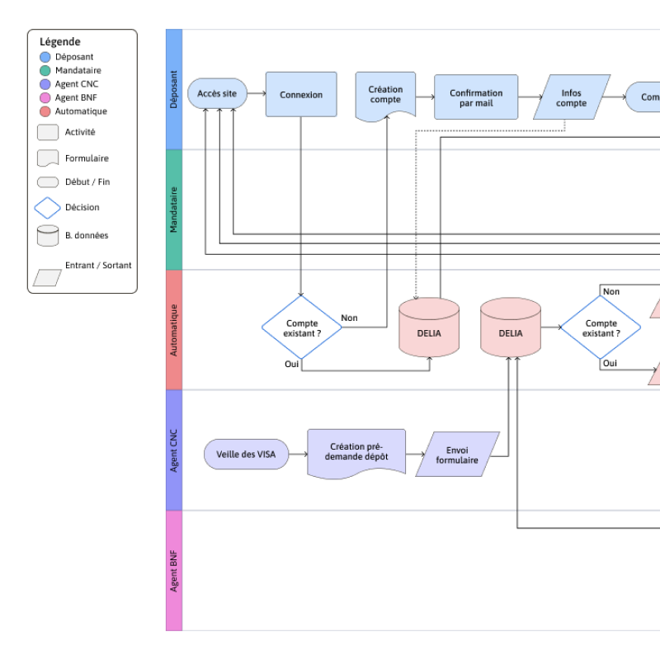The width and height of the screenshot is (660, 660).
Task: Click the blue Déposant legend circle
Action: [x=45, y=57]
